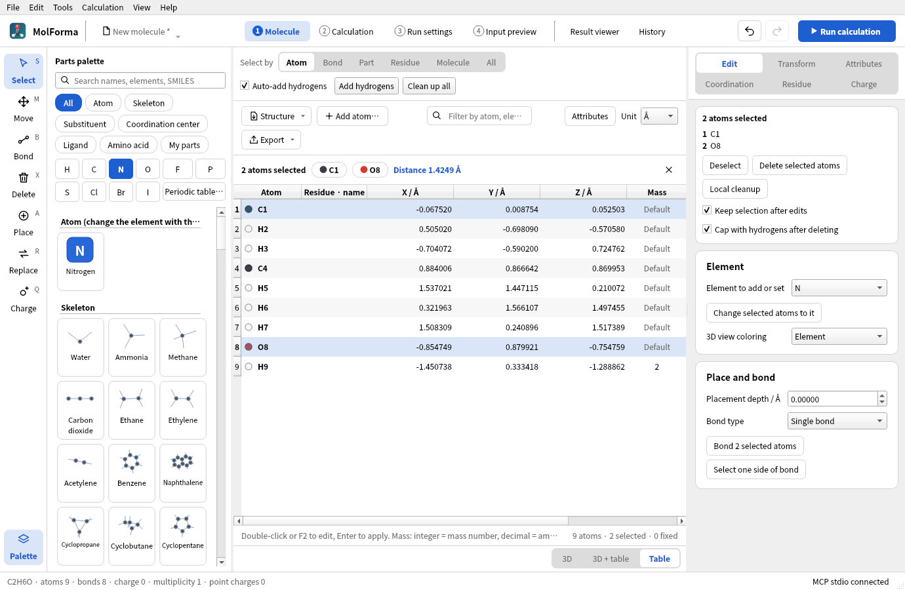
Task: Select the Delete trash tool
Action: 24,185
